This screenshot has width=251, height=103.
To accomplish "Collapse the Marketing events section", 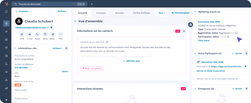I will (x=195, y=12).
